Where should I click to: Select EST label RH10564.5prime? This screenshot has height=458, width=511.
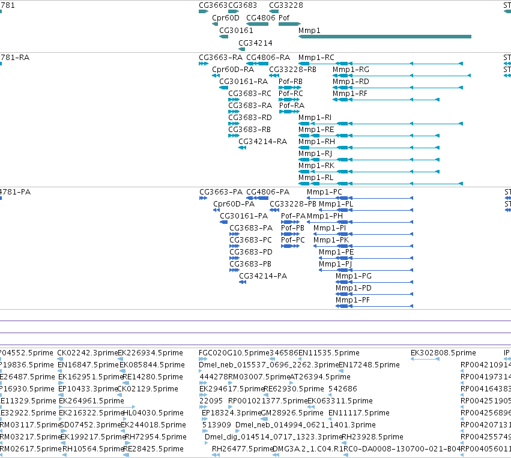(93, 449)
